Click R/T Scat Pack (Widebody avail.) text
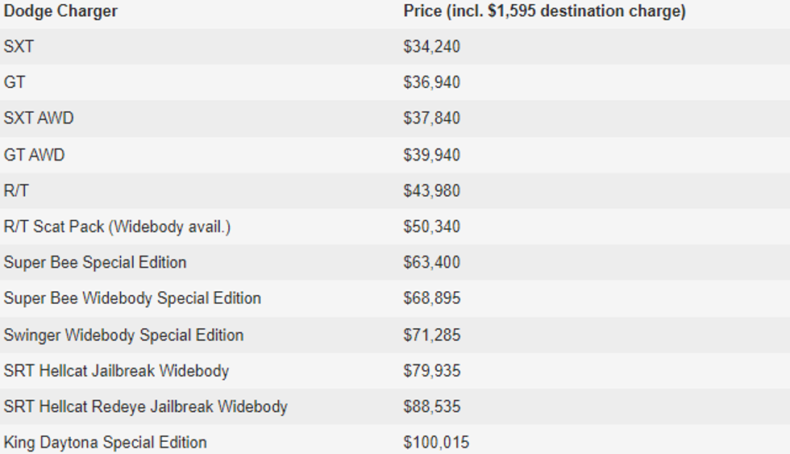This screenshot has height=454, width=790. click(x=117, y=227)
